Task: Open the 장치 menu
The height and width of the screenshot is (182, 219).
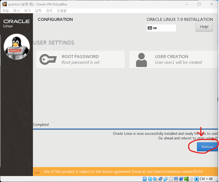Action: coord(49,11)
